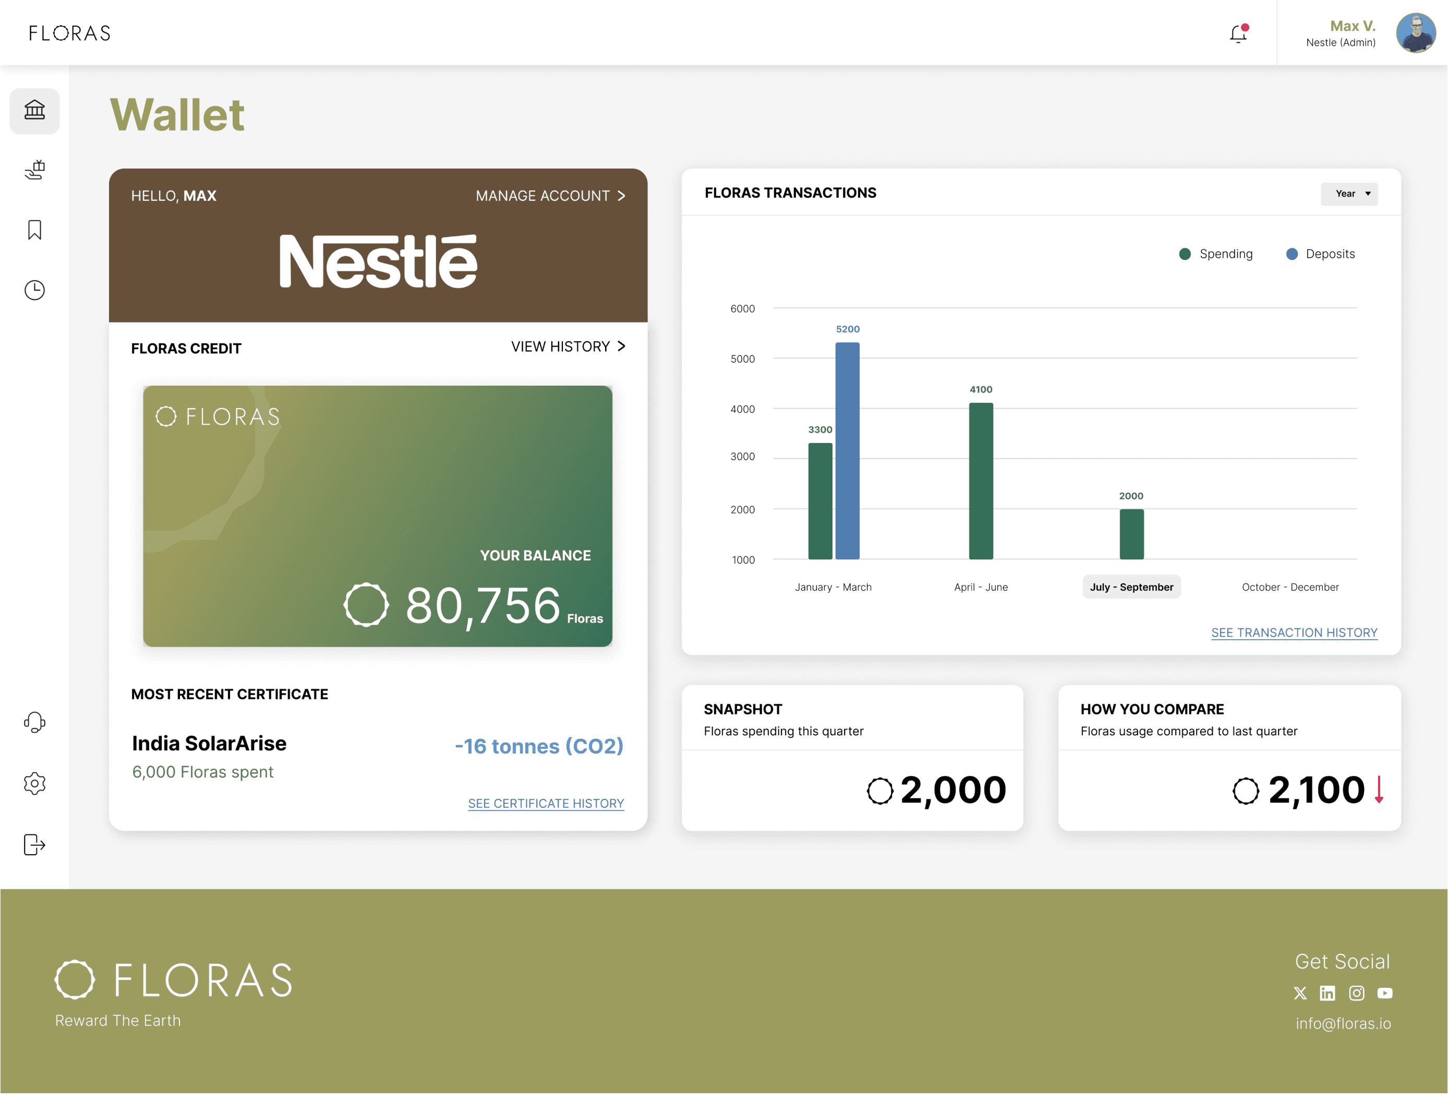Open the notifications bell

[1239, 33]
